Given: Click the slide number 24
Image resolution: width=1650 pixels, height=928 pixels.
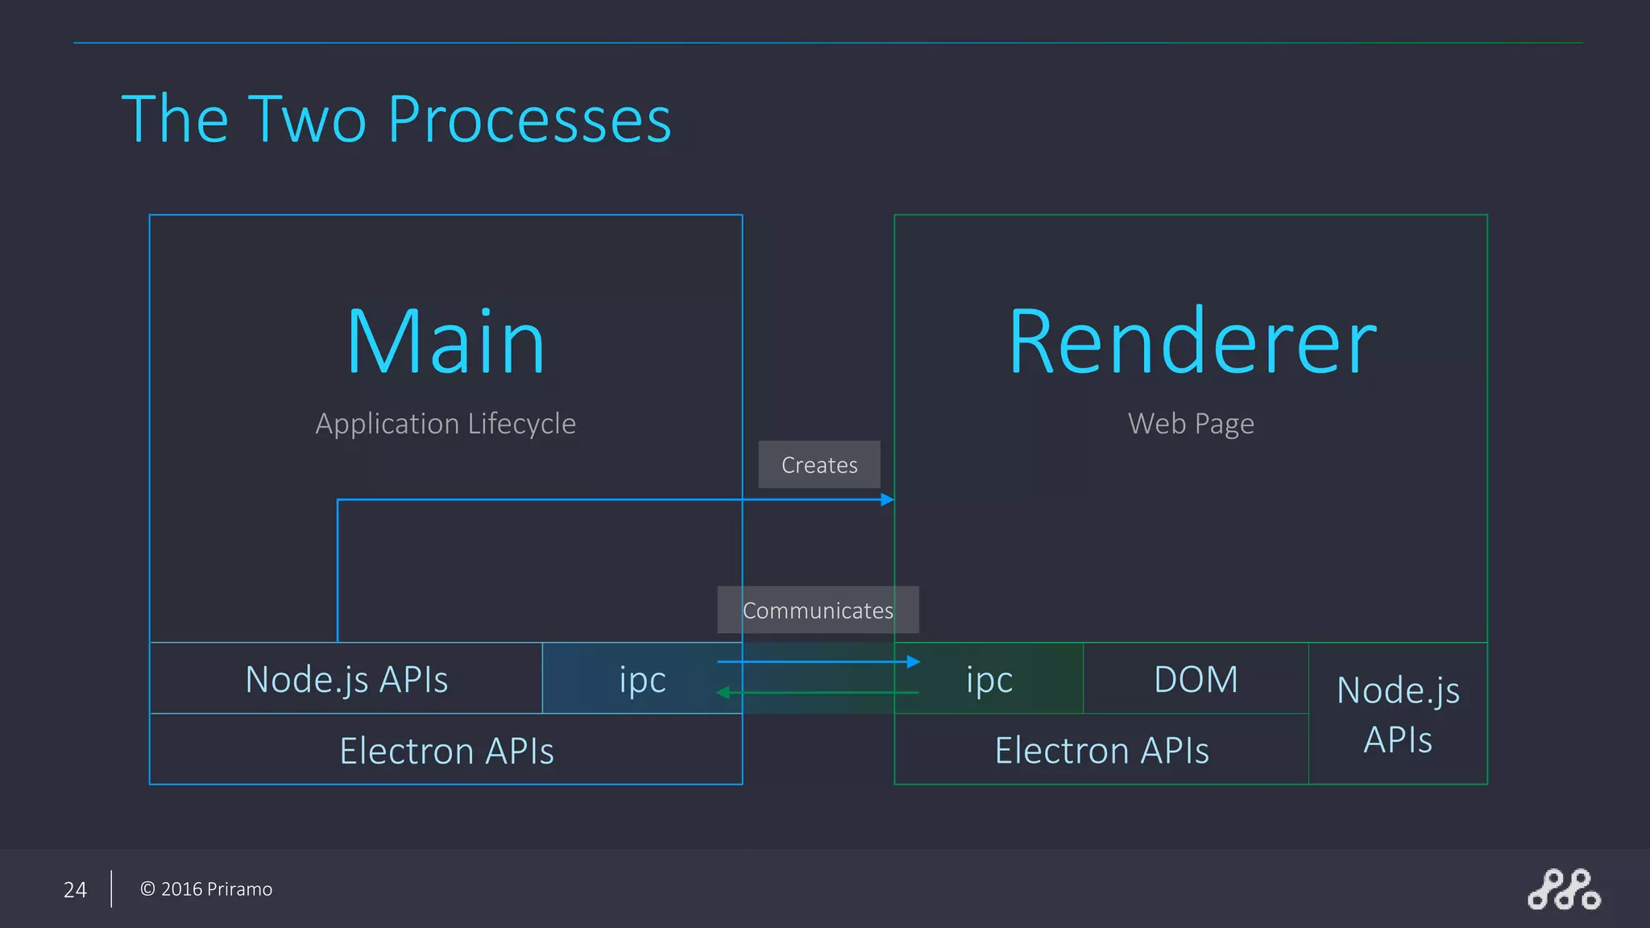Looking at the screenshot, I should pos(75,889).
